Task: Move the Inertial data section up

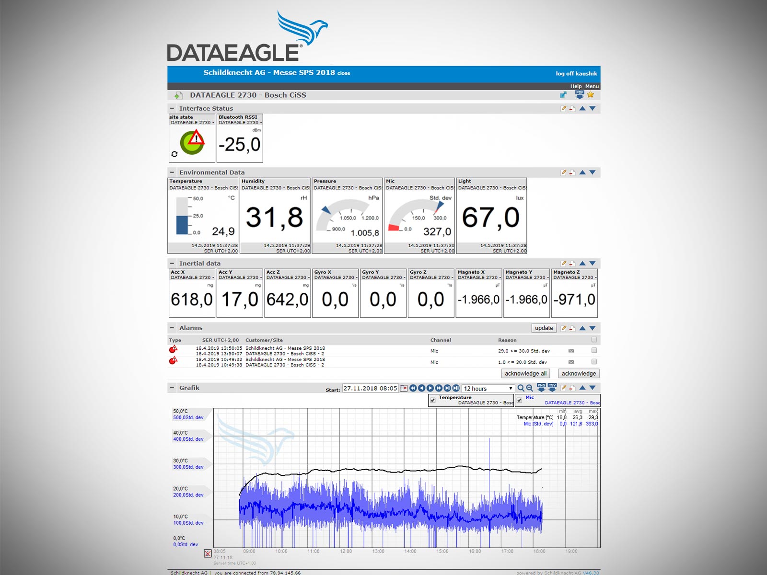Action: (582, 263)
